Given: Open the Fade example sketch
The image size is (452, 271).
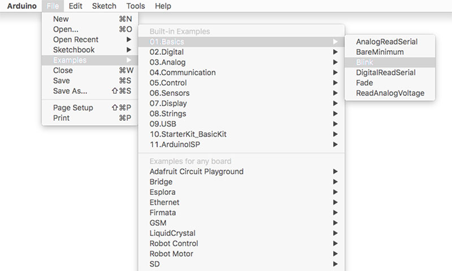Looking at the screenshot, I should 364,83.
